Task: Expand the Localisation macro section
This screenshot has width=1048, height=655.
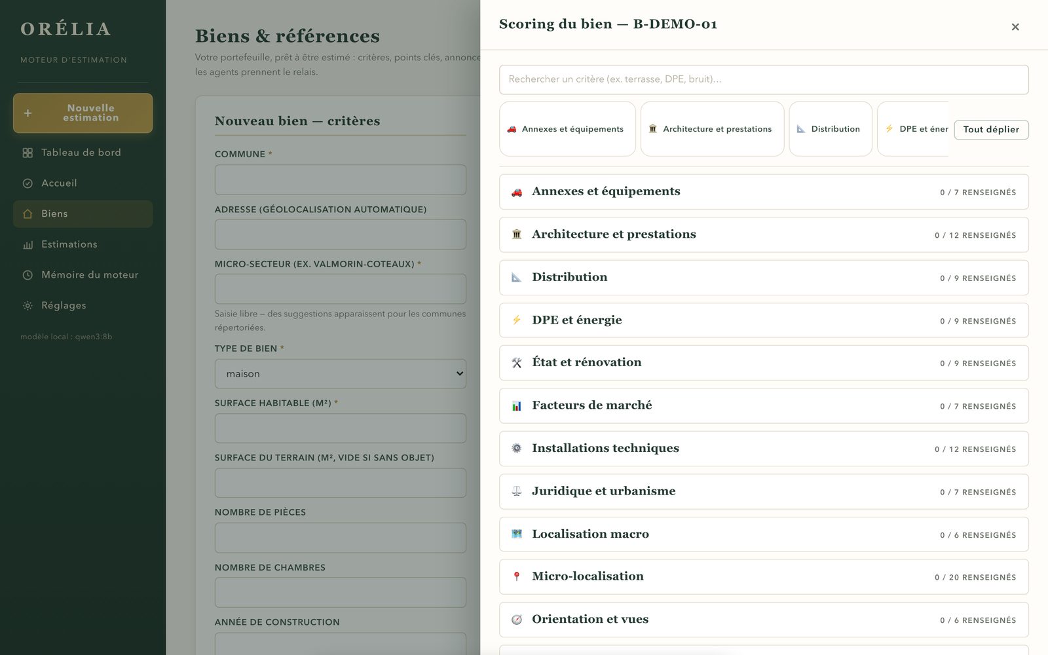Action: [x=764, y=534]
